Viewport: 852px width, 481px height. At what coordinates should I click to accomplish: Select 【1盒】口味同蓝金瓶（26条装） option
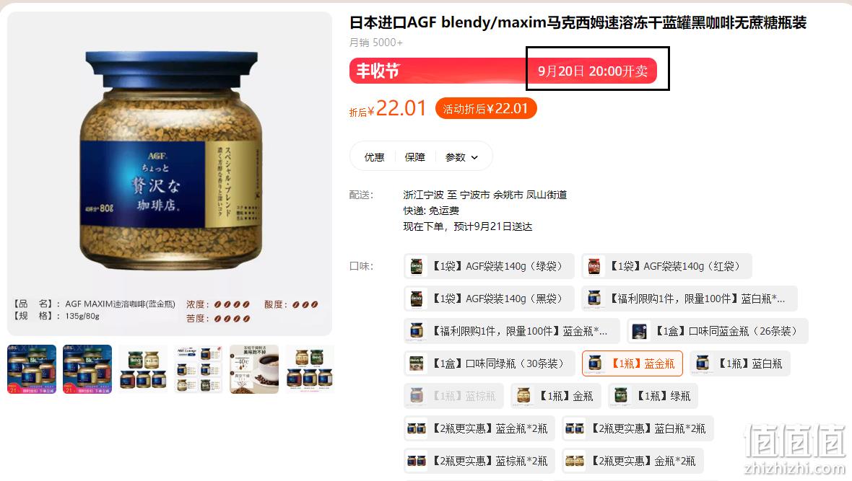(718, 331)
